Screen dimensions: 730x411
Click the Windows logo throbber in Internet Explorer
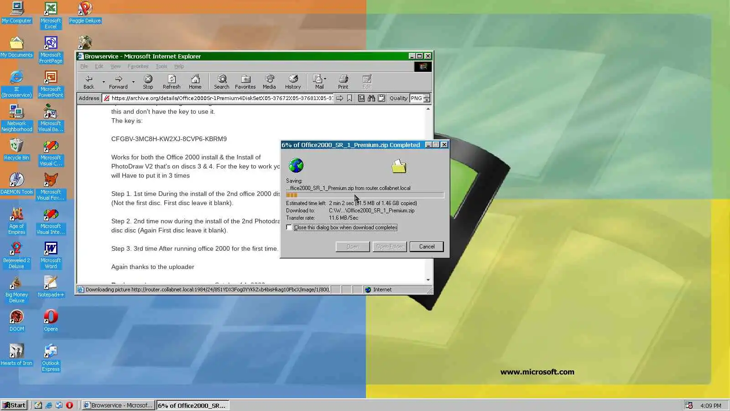coord(423,66)
